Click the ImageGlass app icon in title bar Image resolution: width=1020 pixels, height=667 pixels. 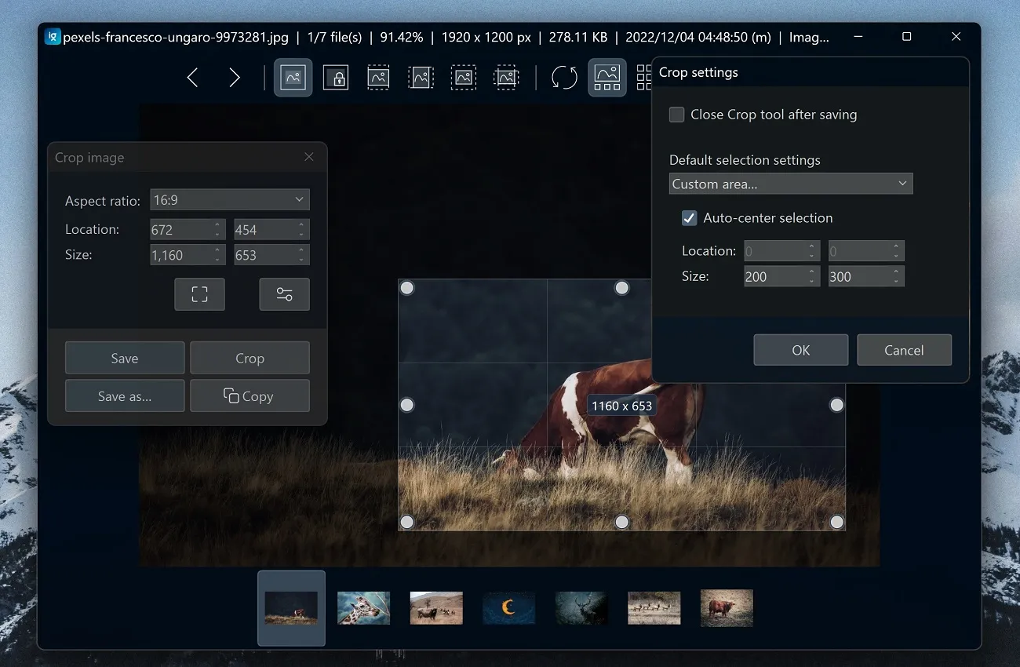tap(53, 37)
